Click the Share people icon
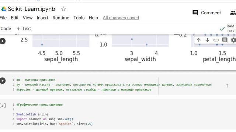The height and width of the screenshot is (132, 236). tap(233, 13)
